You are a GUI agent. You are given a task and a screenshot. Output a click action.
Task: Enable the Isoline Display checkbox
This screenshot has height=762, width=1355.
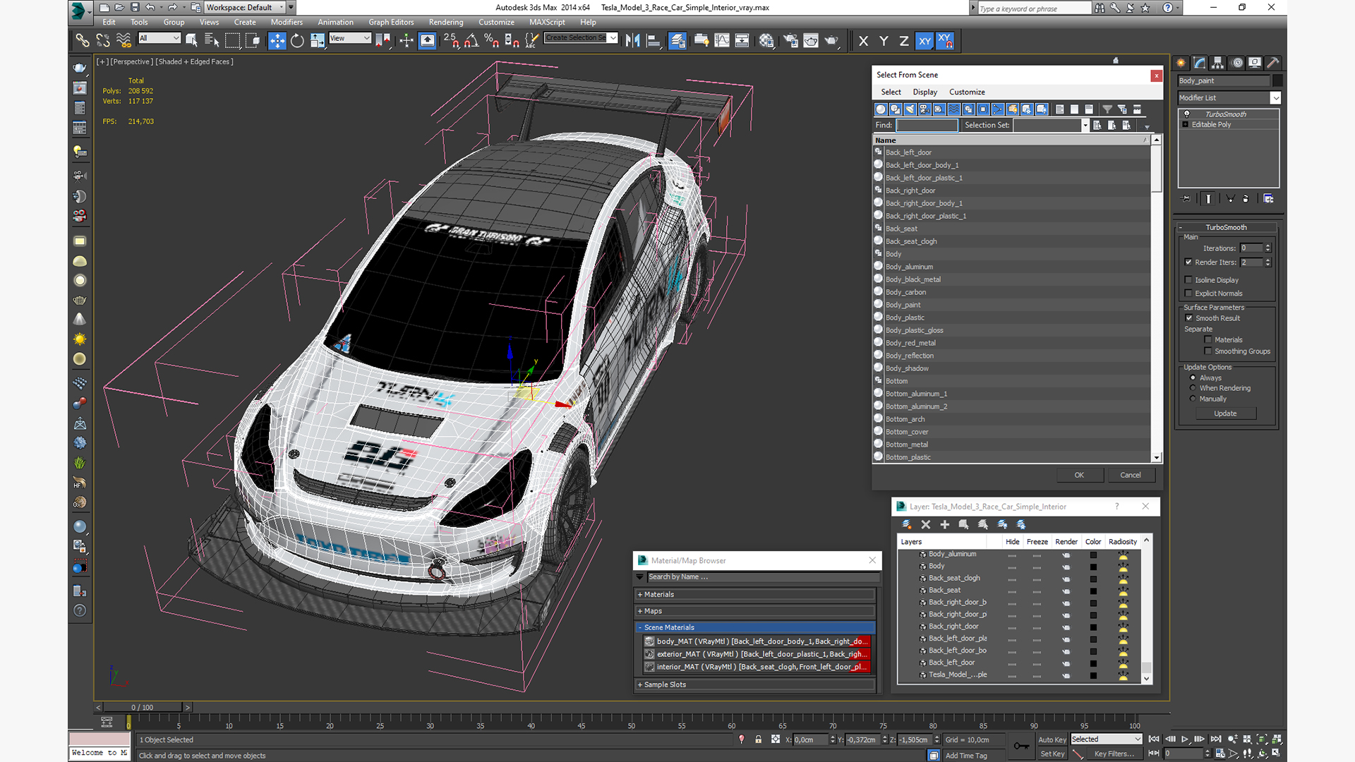1188,280
